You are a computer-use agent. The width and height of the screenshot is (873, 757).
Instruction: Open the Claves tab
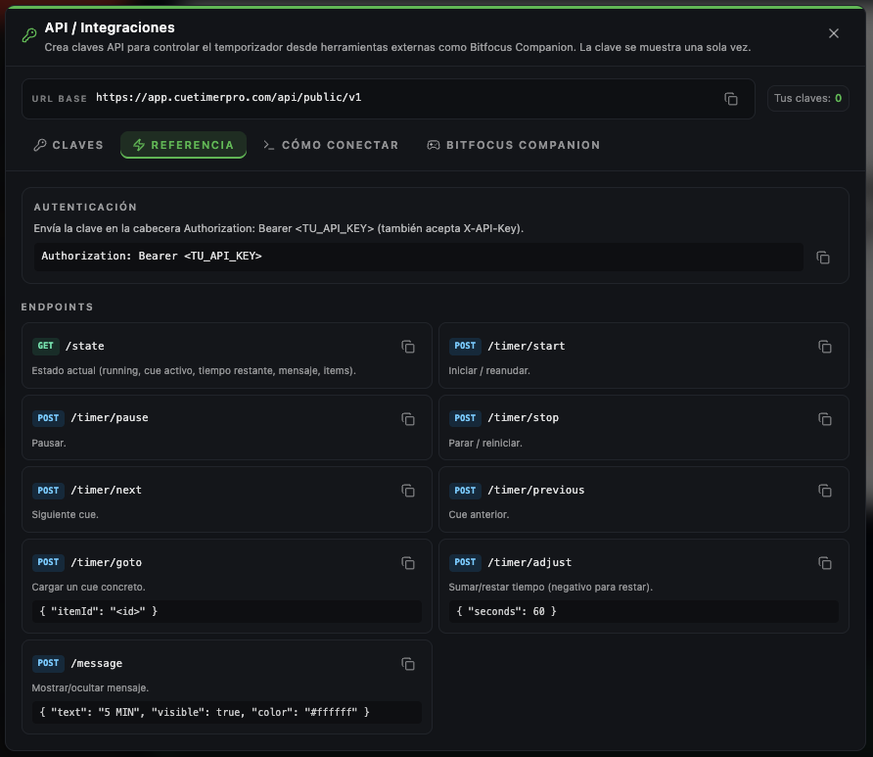(69, 145)
